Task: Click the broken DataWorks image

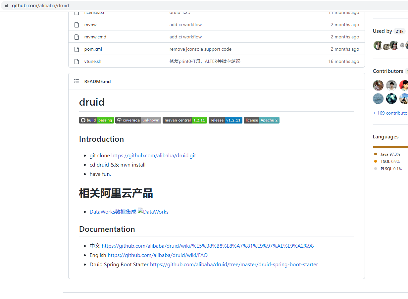Action: click(x=153, y=212)
